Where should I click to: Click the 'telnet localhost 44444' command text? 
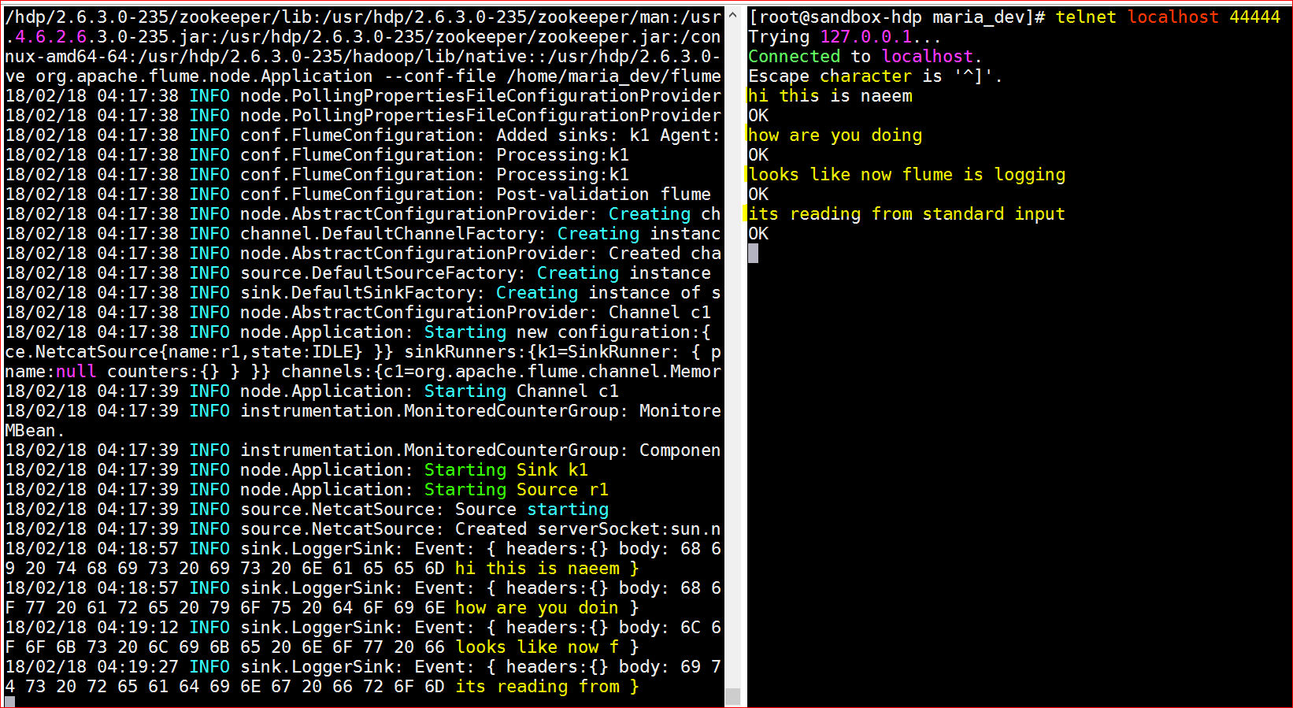1168,17
